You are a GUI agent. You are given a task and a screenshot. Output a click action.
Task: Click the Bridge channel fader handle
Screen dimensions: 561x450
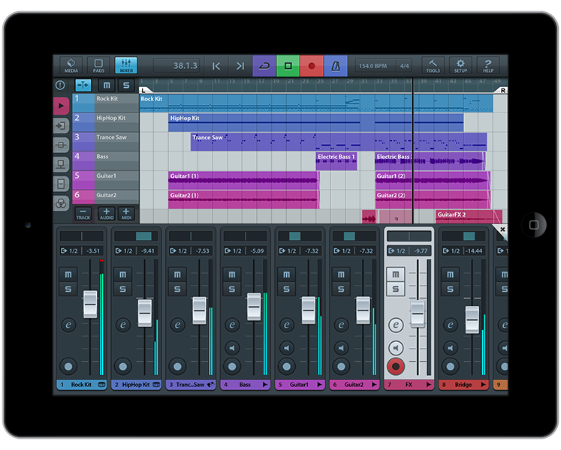point(472,319)
